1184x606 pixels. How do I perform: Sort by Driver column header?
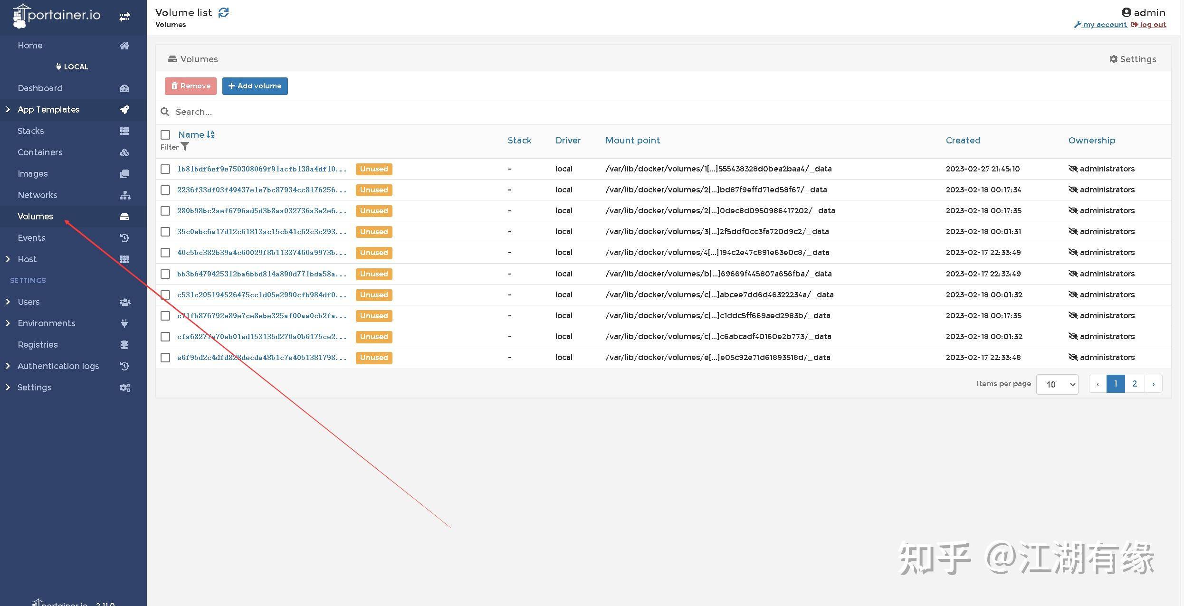[568, 141]
